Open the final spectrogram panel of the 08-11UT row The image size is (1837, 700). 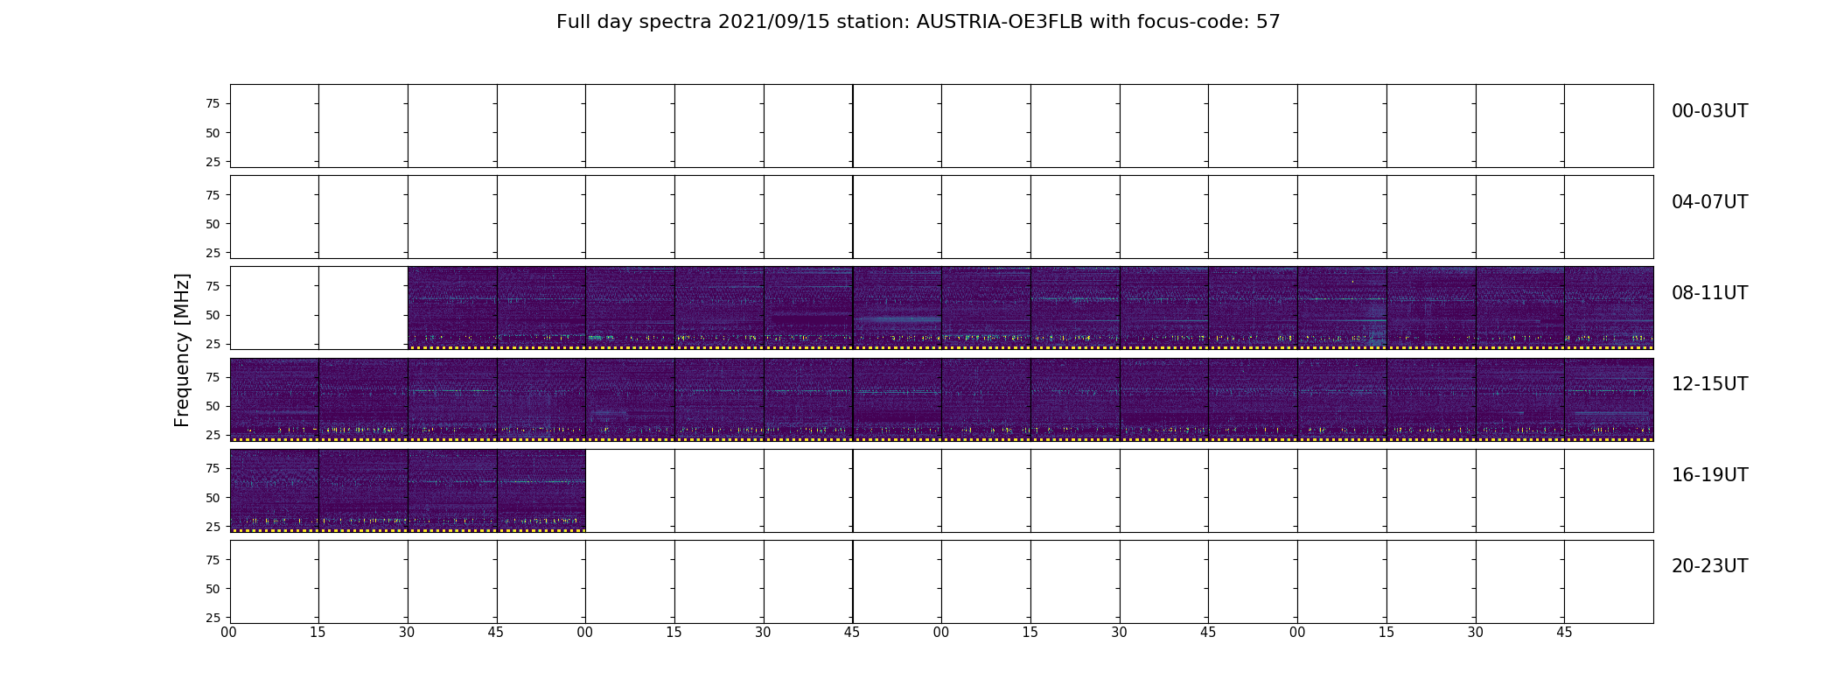coord(1609,308)
